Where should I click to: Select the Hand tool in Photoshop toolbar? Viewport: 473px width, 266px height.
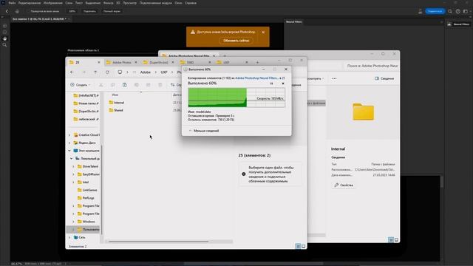click(x=4, y=38)
